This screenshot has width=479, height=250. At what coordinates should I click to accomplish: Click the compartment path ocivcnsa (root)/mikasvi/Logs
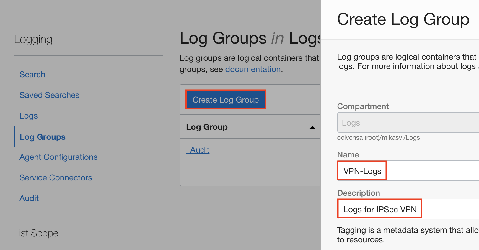(378, 138)
